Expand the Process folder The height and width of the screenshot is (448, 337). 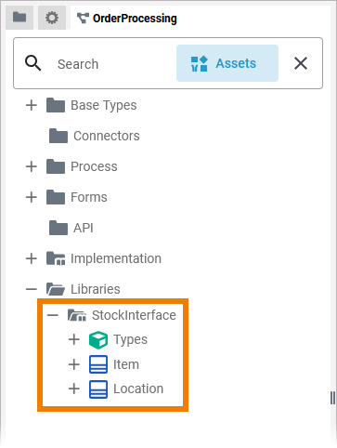pos(32,166)
